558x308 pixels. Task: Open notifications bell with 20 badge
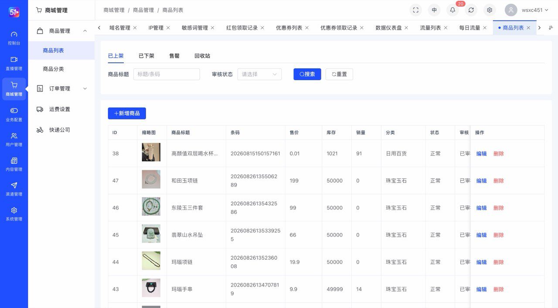click(453, 10)
